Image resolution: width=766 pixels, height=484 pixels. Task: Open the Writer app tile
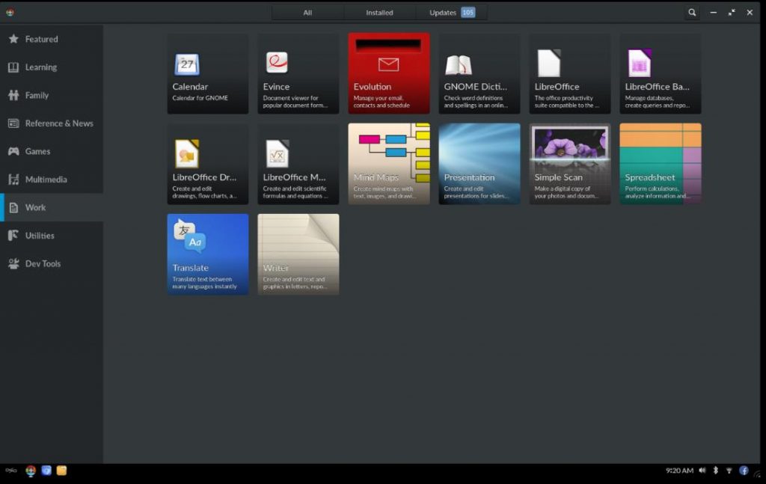298,254
